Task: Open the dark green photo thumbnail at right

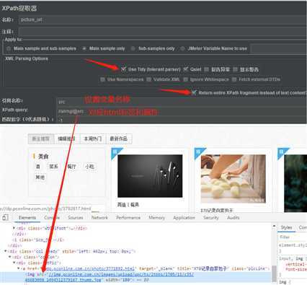Action: point(295,183)
